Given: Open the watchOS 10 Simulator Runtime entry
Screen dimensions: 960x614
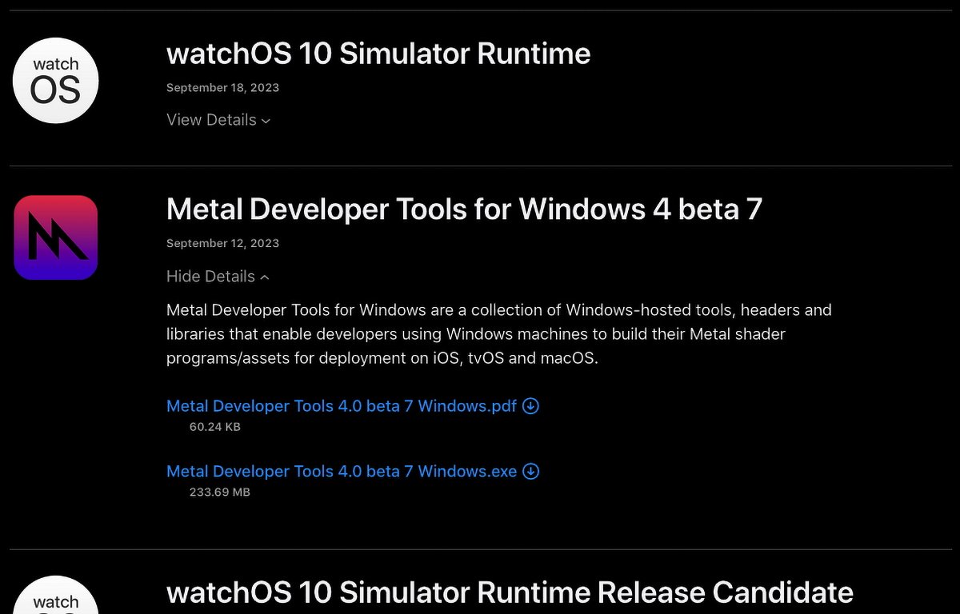Looking at the screenshot, I should click(x=378, y=54).
